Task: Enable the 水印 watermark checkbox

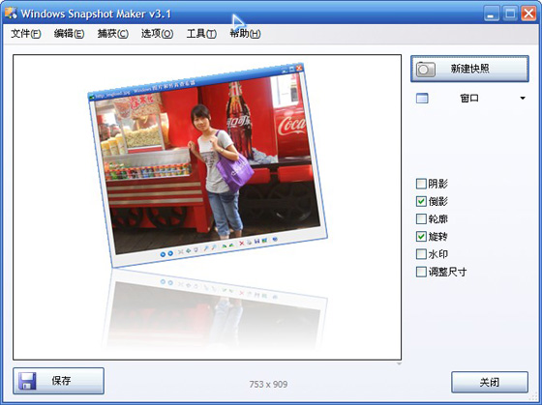Action: coord(421,254)
